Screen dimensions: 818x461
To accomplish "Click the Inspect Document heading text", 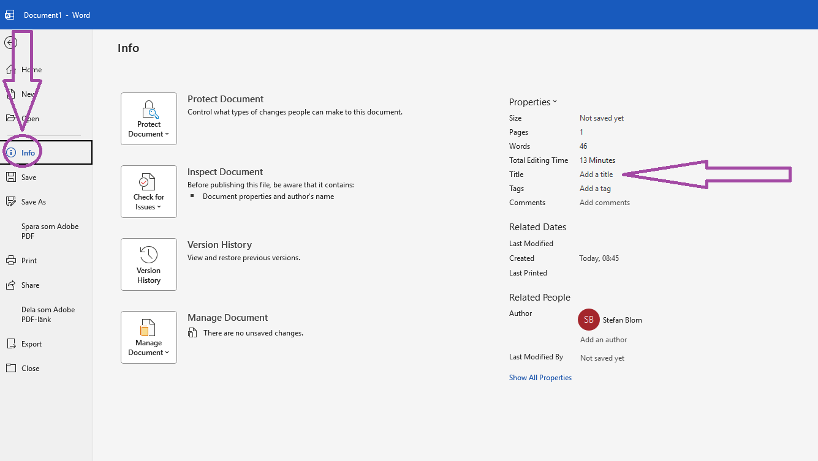I will point(225,172).
